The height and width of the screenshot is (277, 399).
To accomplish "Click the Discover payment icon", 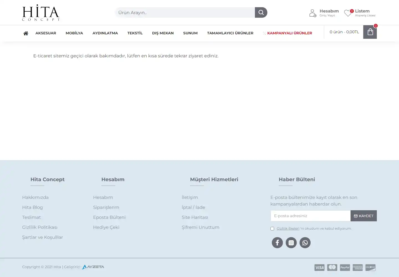I will (x=370, y=267).
